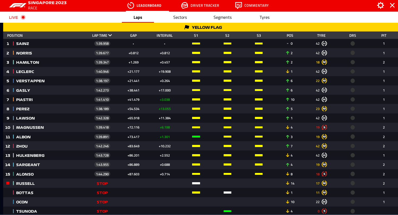Click the DRS column header
This screenshot has width=398, height=215.
[352, 35]
